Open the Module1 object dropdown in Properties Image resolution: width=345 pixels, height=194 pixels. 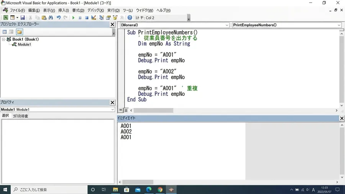(x=112, y=109)
